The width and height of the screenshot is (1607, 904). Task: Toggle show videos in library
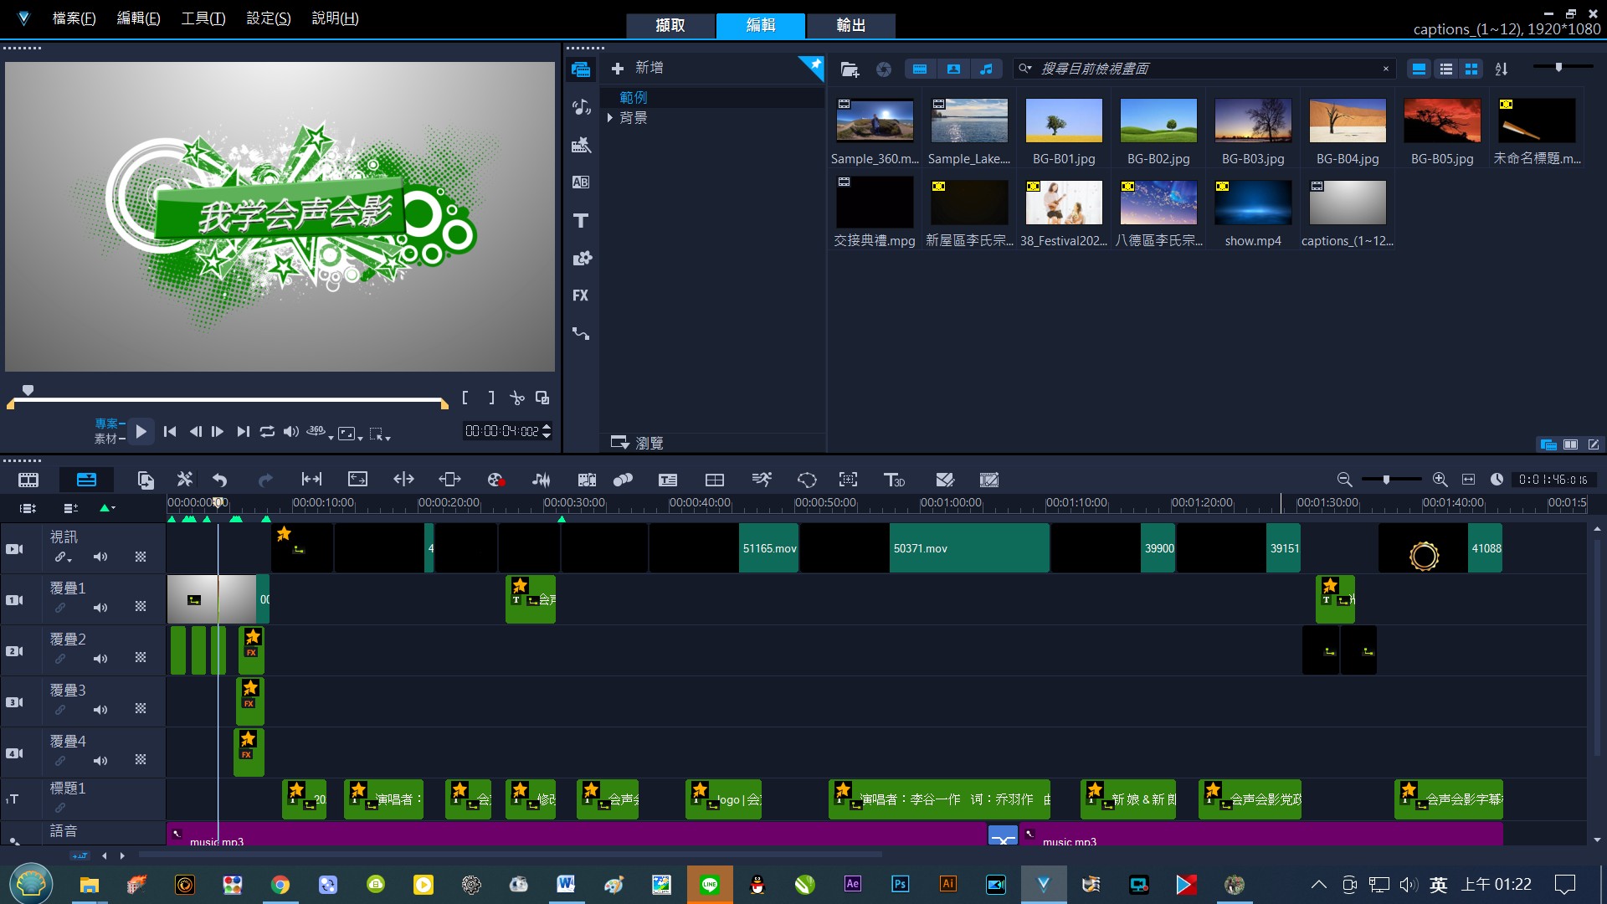coord(920,69)
